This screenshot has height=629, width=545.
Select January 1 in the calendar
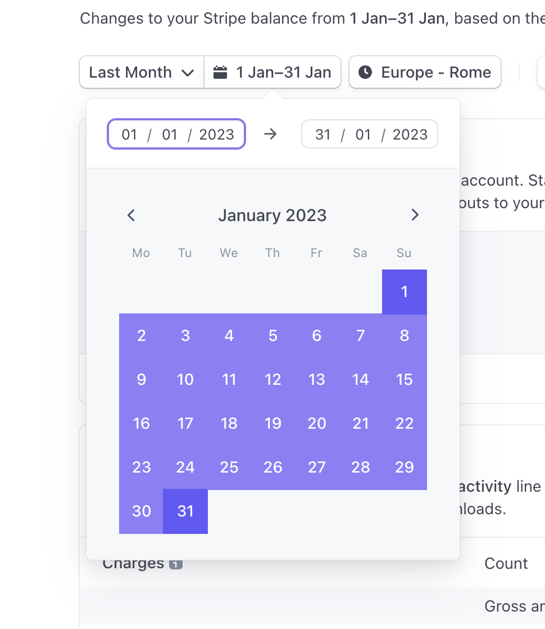click(405, 291)
